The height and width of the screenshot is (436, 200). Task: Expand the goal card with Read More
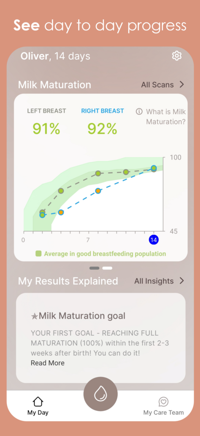tap(48, 363)
